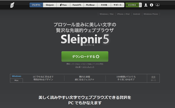Open the Sleipnir menu item
This screenshot has height=108, width=175.
click(50, 5)
